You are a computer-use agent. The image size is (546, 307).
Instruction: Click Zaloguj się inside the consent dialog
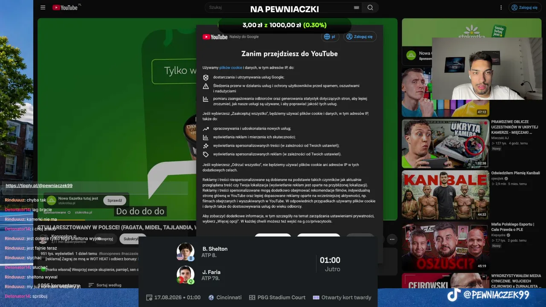click(x=360, y=37)
